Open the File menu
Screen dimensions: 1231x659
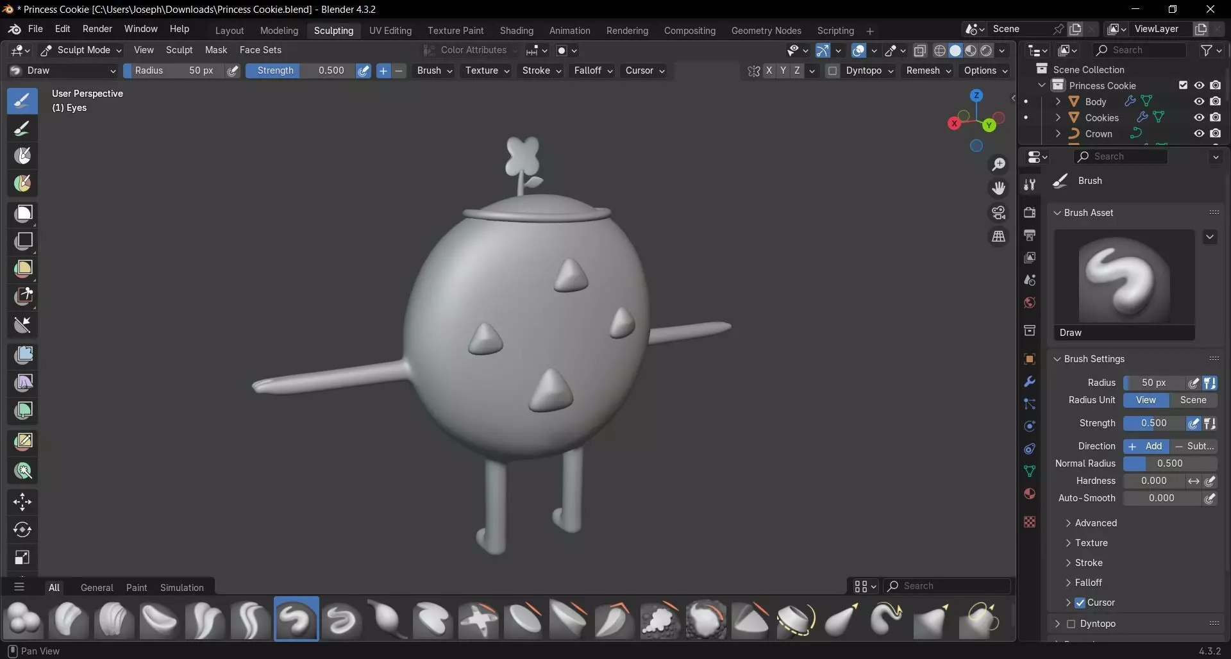(x=35, y=29)
